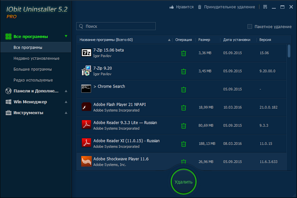Screen dimensions: 297x198
Task: Click trash icon for Adobe Reader 9.3.3 Lite
Action: [183, 126]
